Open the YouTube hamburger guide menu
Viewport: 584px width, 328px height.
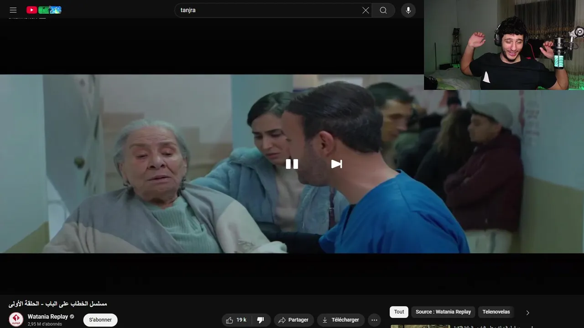point(13,10)
